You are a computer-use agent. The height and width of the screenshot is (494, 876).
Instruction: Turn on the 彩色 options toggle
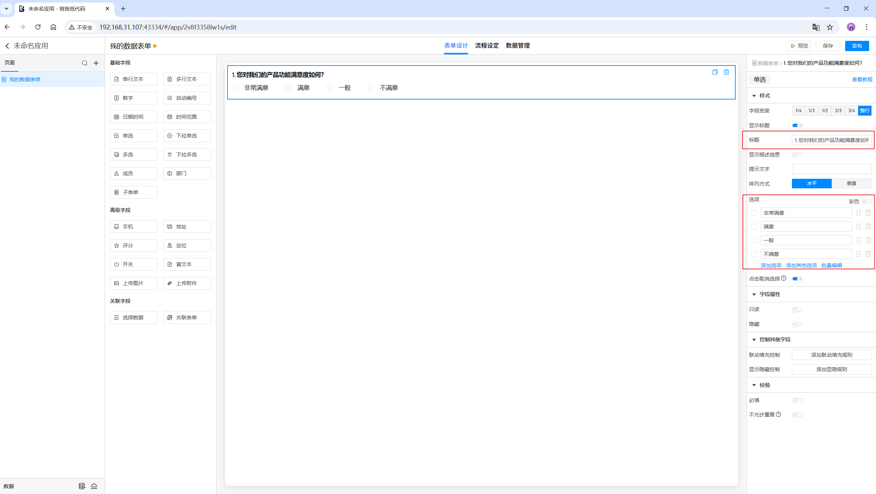(x=866, y=201)
